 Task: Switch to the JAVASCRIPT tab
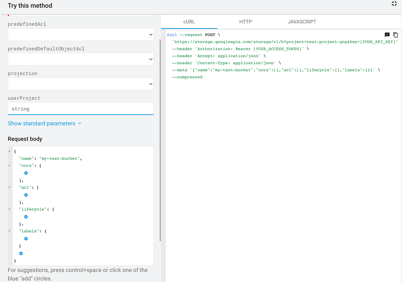[301, 22]
